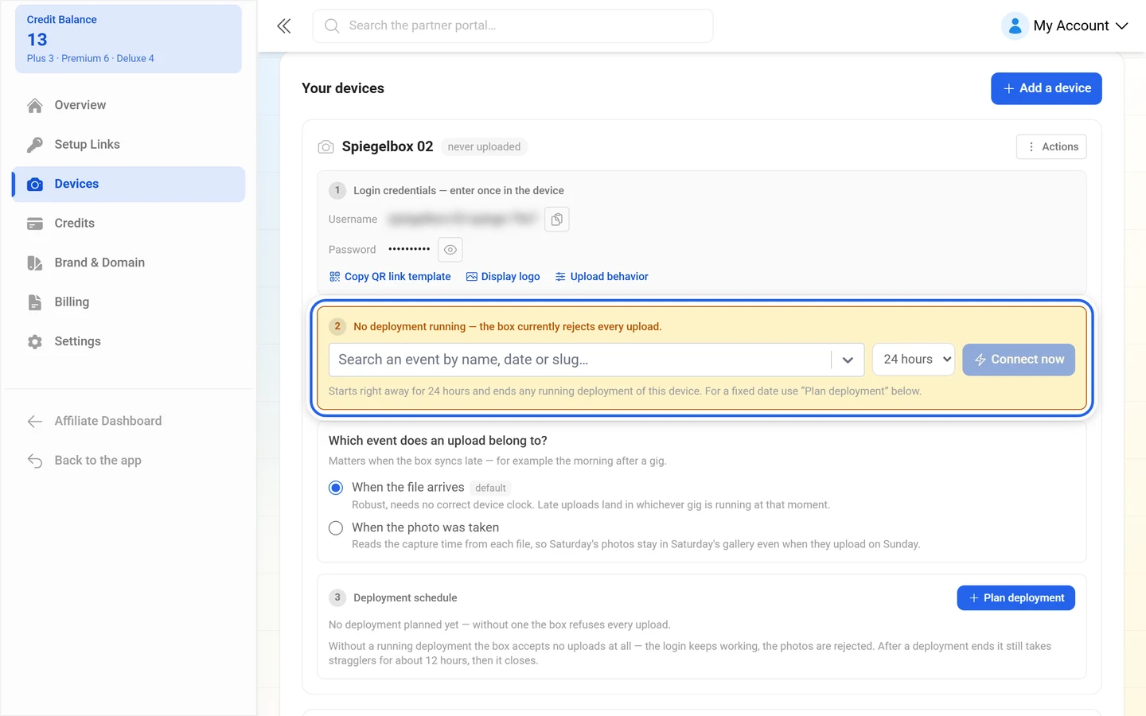Click the Settings gear icon
This screenshot has width=1146, height=716.
click(x=35, y=342)
